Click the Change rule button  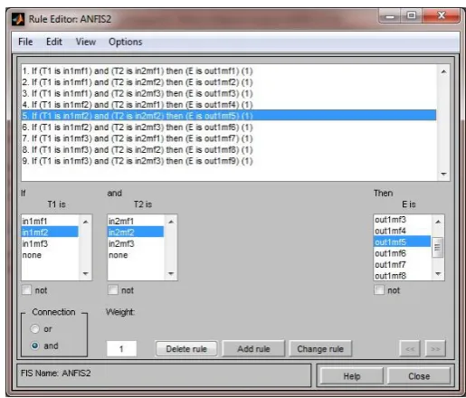(x=320, y=349)
